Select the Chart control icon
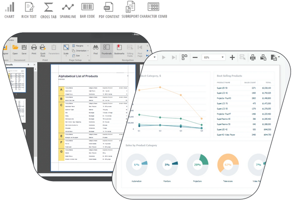Viewport: 293px width, 205px height. (10, 7)
